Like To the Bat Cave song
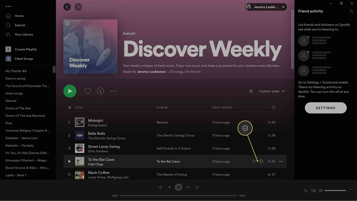 click(x=253, y=161)
